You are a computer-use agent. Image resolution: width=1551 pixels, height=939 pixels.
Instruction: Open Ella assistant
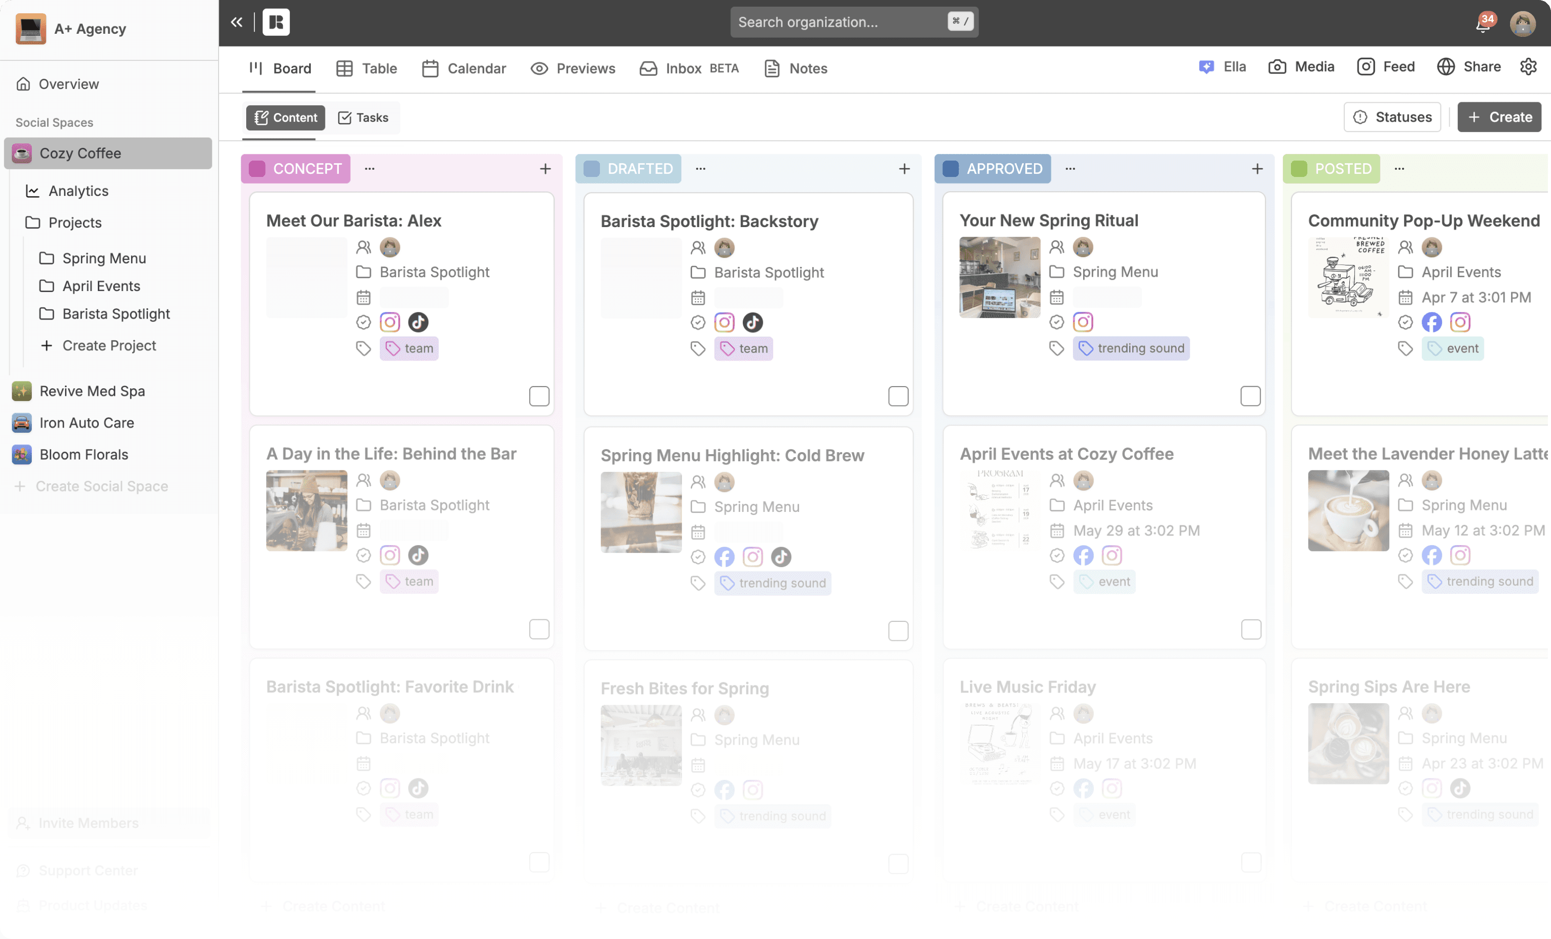click(1222, 66)
